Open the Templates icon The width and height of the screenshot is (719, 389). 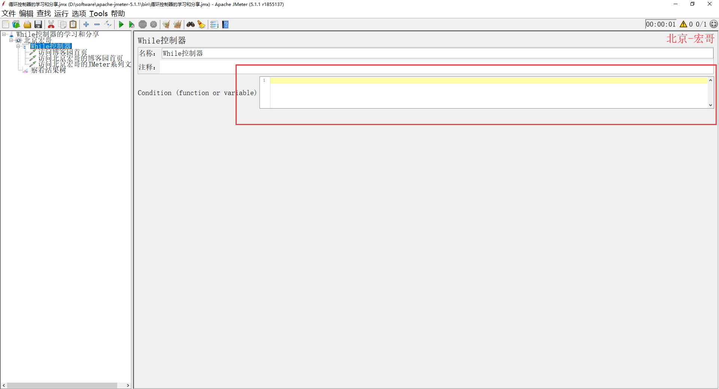click(16, 24)
